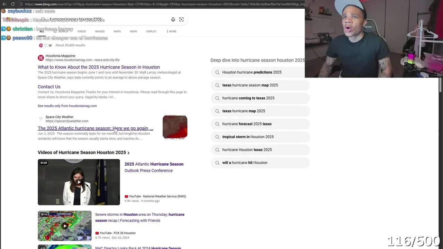This screenshot has width=443, height=249.
Task: Open 'NHC Director Looks Back At 2024' video link
Action: 138,248
